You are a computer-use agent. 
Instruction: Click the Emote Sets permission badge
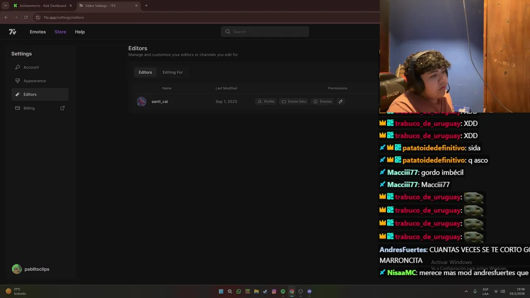(294, 101)
